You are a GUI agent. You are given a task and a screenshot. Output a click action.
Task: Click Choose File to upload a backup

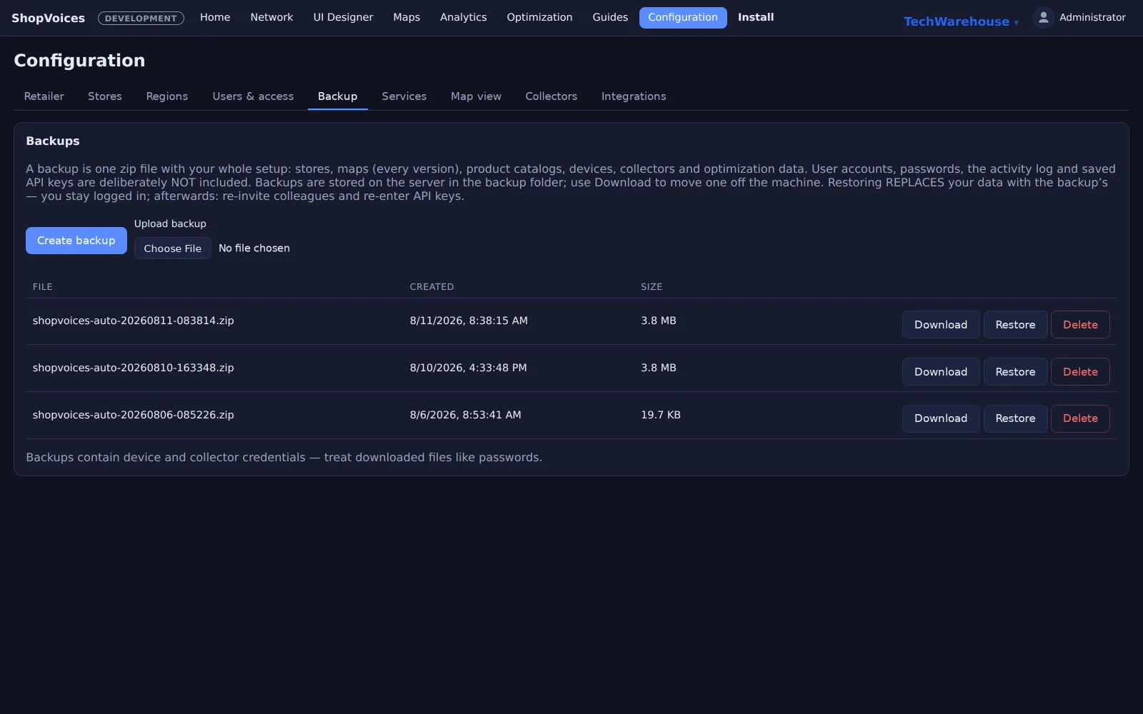click(x=172, y=248)
